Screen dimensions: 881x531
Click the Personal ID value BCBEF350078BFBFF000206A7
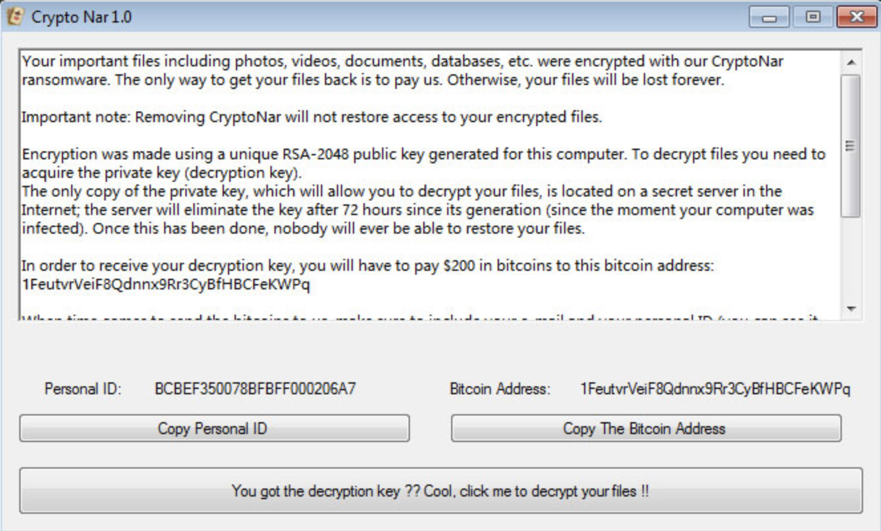[x=255, y=389]
